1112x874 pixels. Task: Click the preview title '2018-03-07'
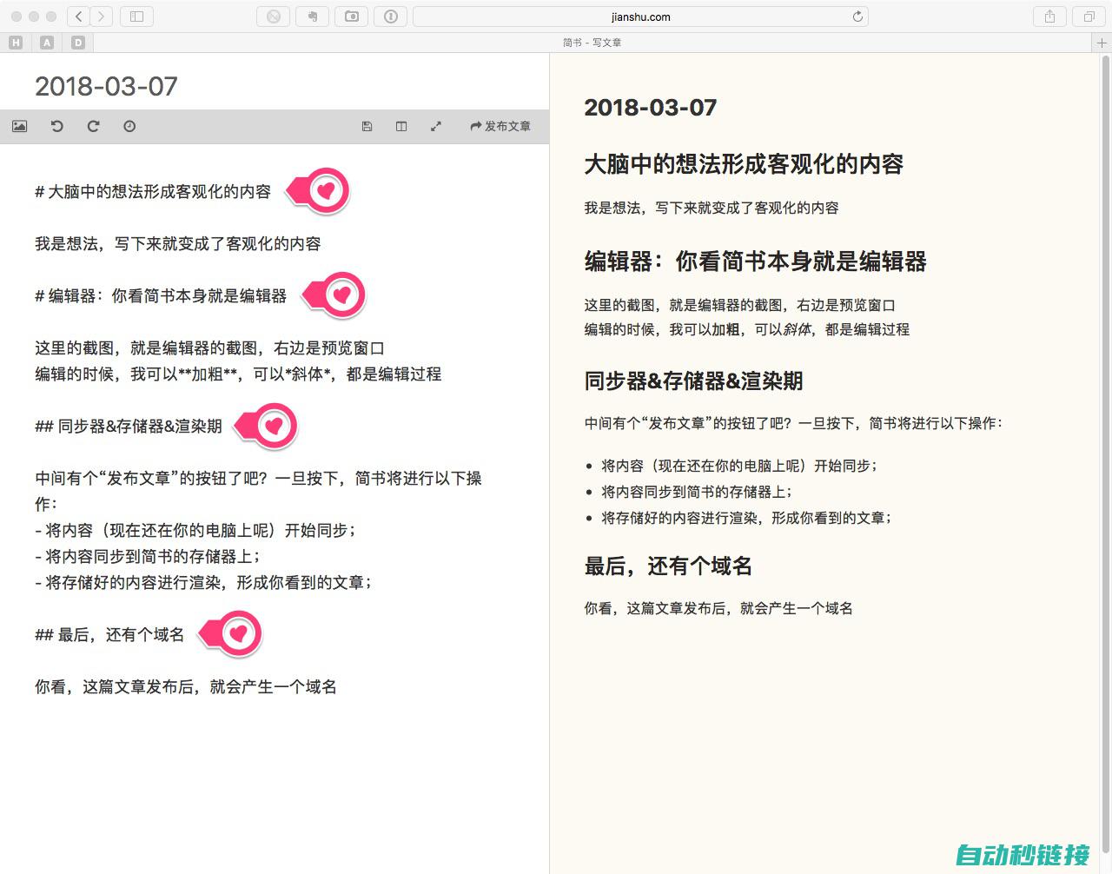pos(651,108)
